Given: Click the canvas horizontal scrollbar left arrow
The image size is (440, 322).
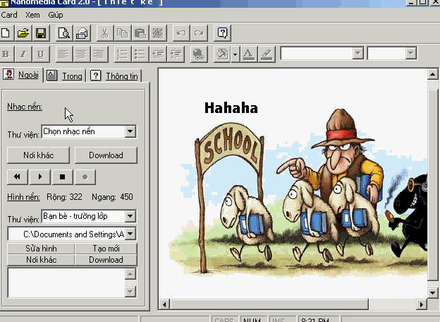Looking at the screenshot, I should point(164,304).
